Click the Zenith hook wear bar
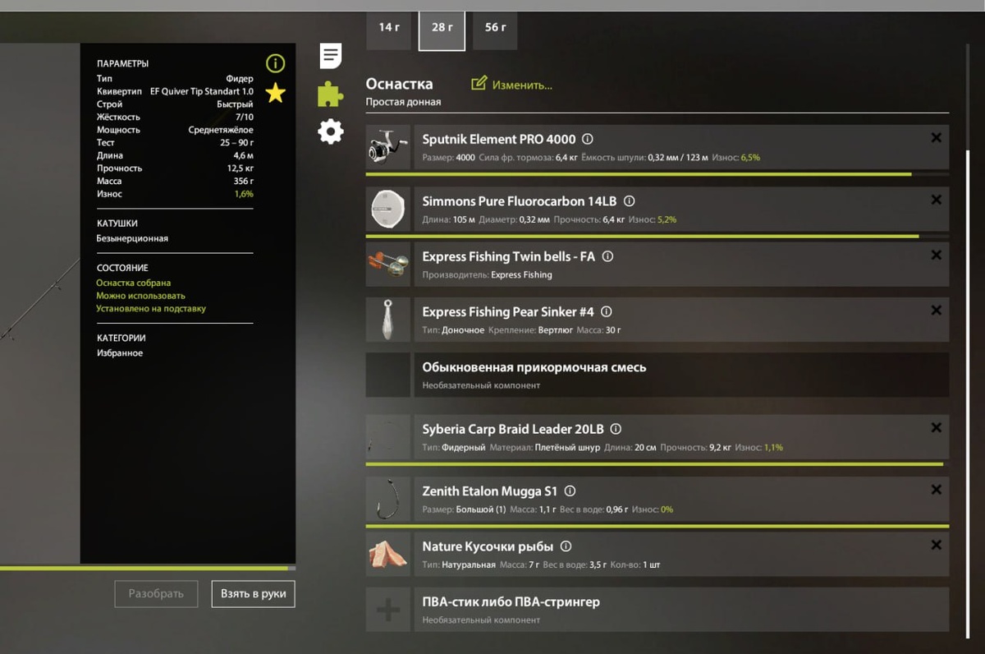 657,526
